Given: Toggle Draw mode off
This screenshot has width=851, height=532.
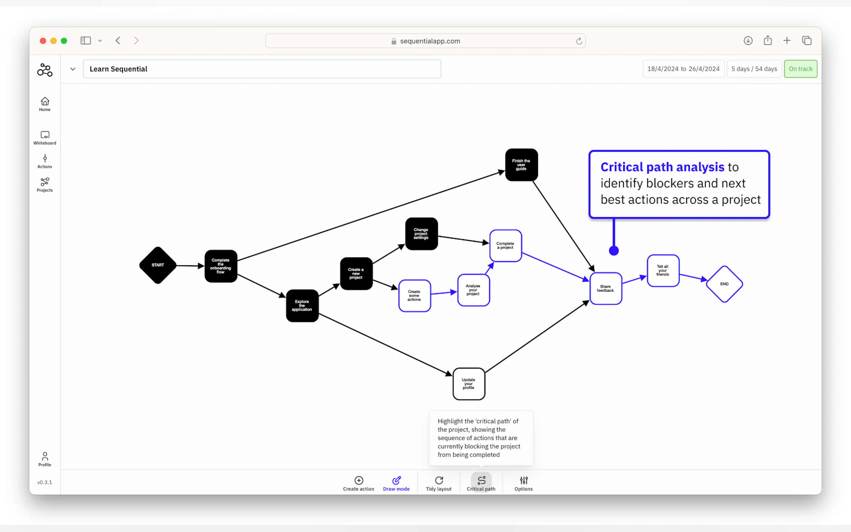Looking at the screenshot, I should (x=396, y=483).
